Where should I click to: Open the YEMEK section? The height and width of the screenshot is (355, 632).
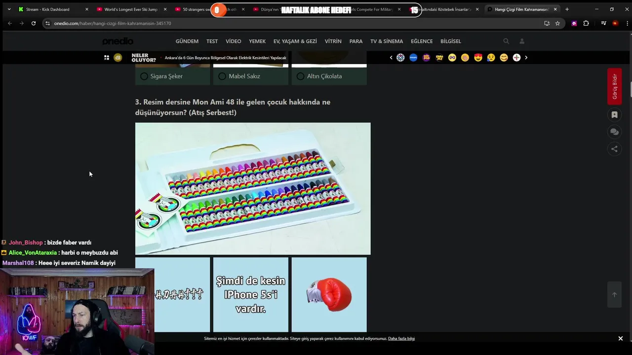[x=257, y=41]
